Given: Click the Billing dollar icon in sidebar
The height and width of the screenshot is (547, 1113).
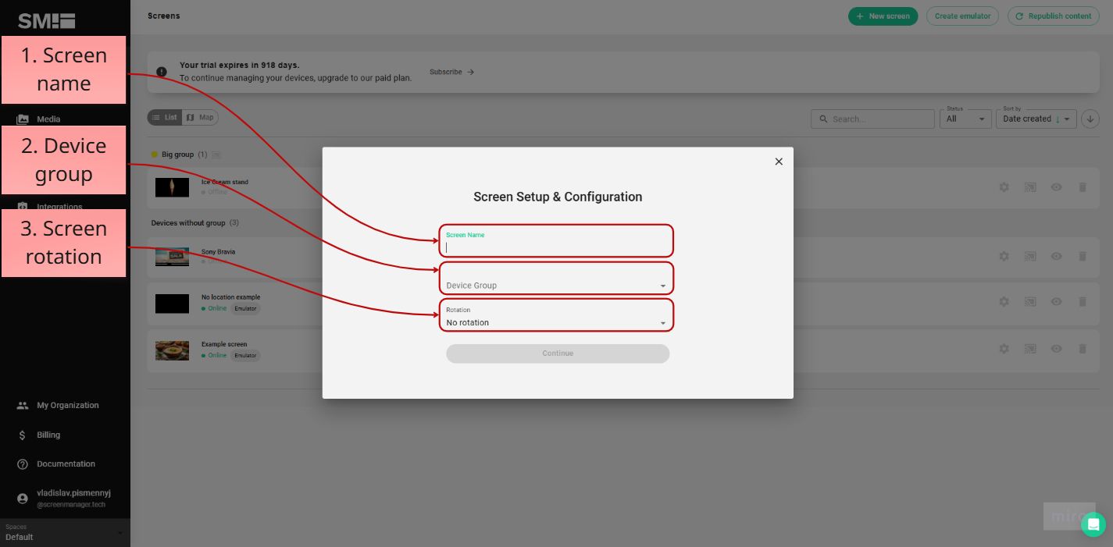Looking at the screenshot, I should [21, 435].
